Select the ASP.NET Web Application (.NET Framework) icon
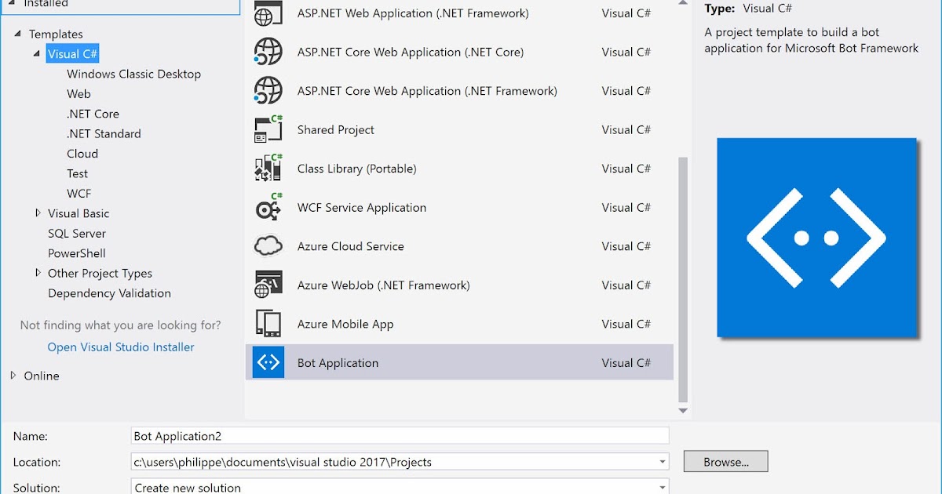This screenshot has width=942, height=494. [268, 13]
